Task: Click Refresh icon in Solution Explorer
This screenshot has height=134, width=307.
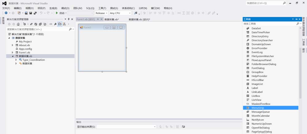Action: pos(36,24)
